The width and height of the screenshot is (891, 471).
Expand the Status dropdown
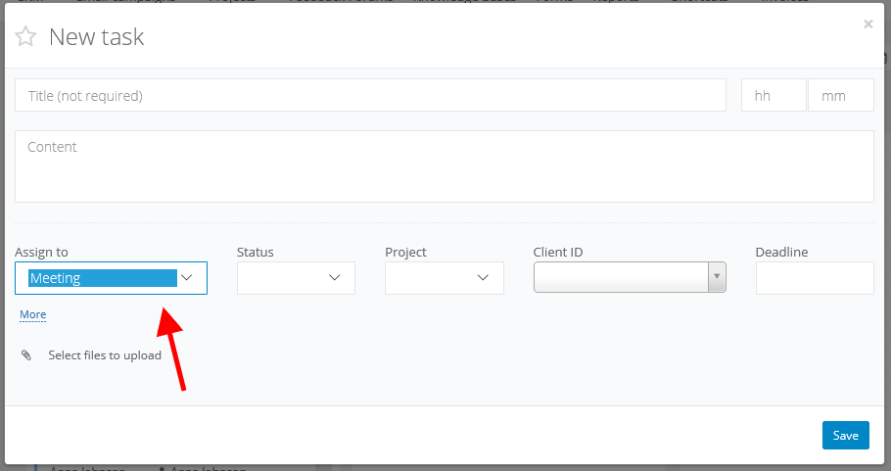coord(296,278)
